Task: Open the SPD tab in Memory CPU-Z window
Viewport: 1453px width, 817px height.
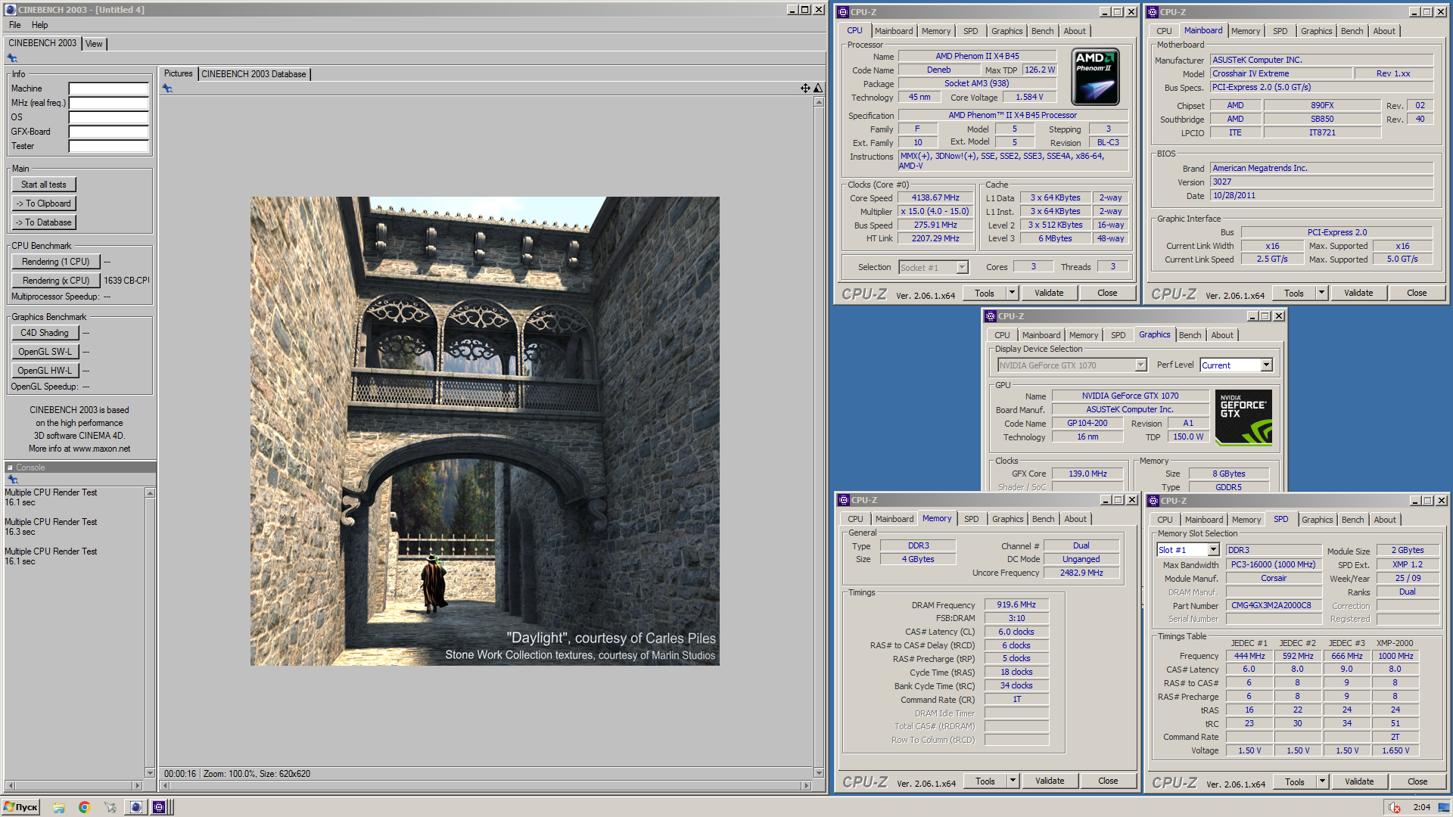Action: point(971,519)
